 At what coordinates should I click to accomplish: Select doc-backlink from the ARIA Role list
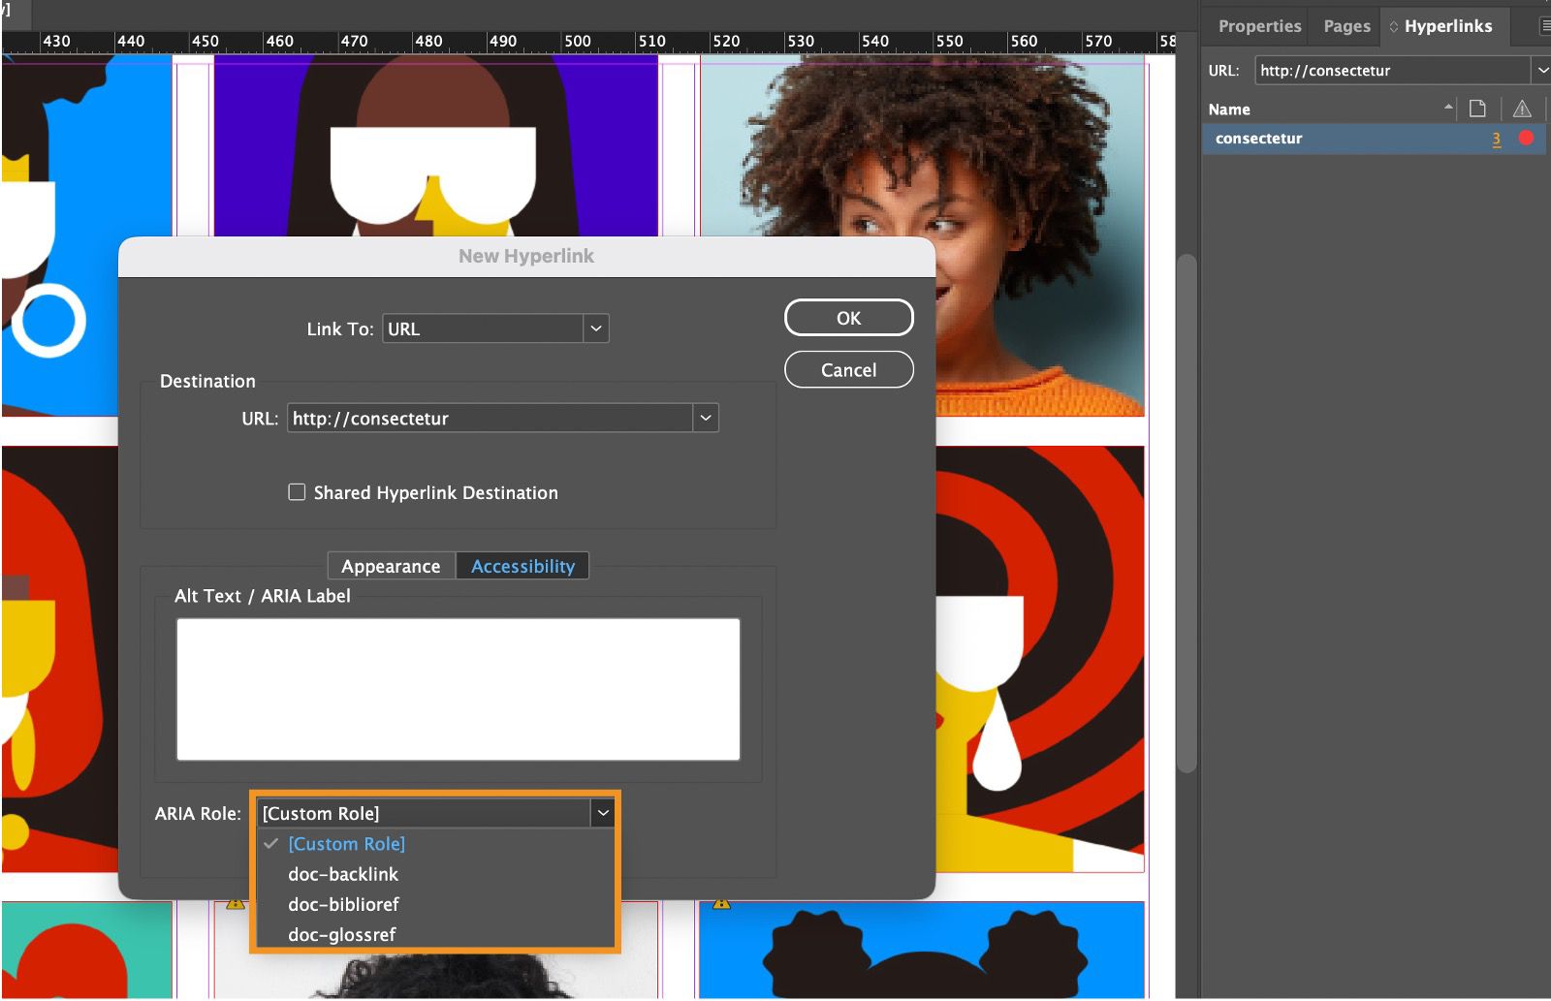pyautogui.click(x=342, y=874)
